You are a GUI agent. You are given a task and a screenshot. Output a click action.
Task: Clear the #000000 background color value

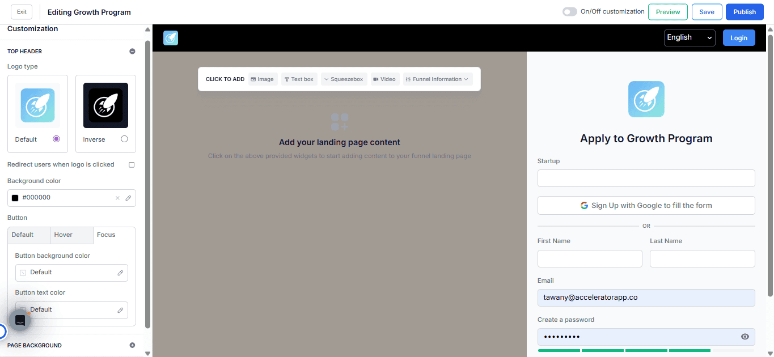(117, 198)
